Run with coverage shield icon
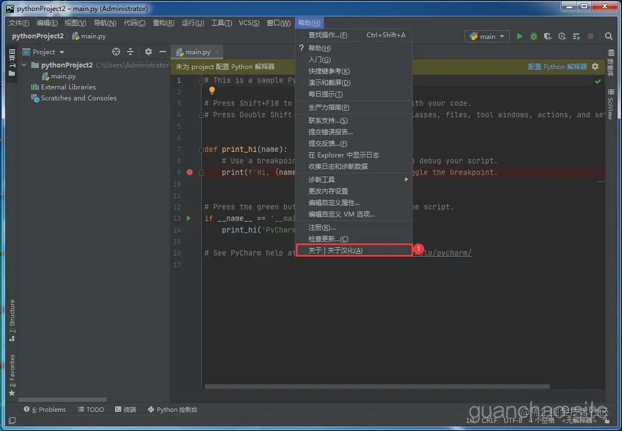Screen dimensions: 622x431 click(548, 36)
